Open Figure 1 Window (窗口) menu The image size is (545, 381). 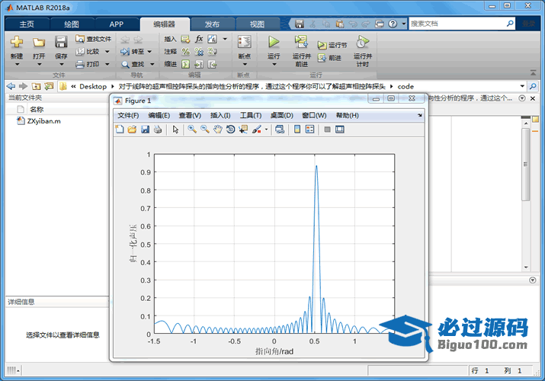tap(314, 115)
